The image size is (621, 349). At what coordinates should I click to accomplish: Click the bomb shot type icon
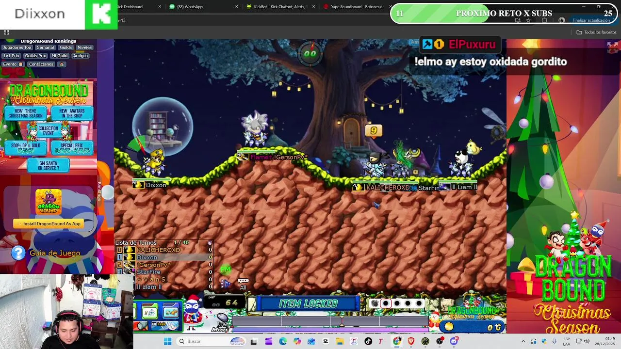pos(375,303)
